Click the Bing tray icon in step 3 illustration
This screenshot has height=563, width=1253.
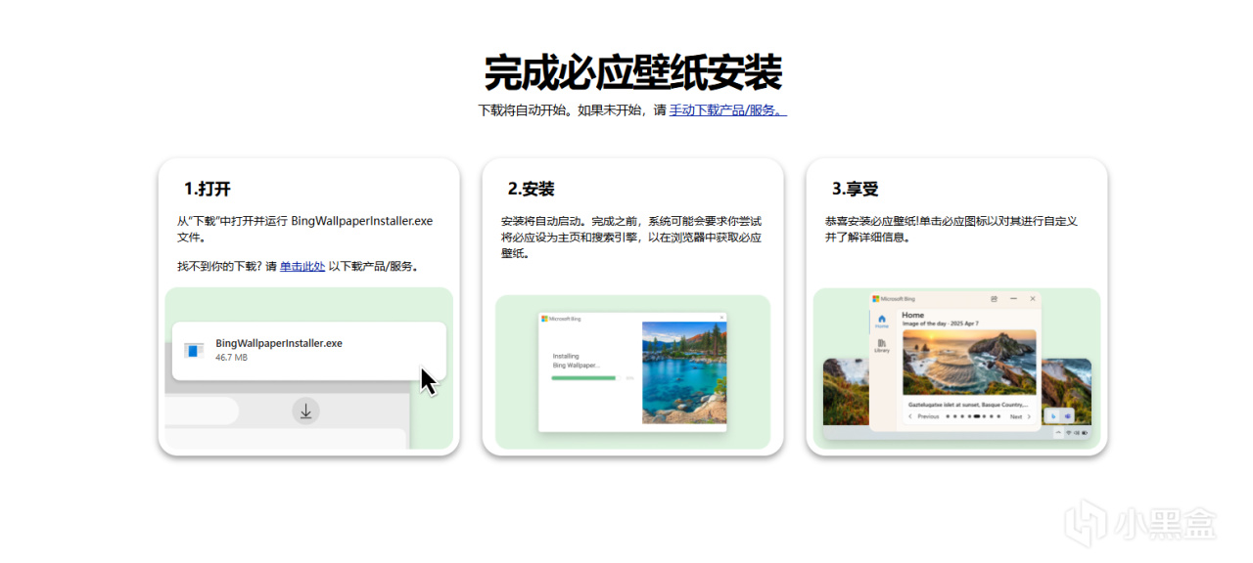click(x=1053, y=416)
